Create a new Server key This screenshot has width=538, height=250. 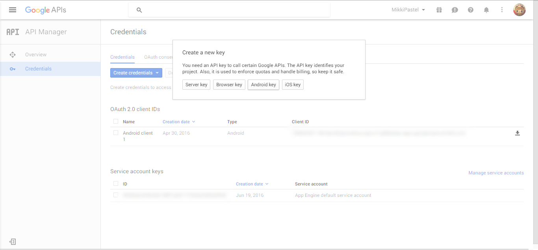click(196, 84)
